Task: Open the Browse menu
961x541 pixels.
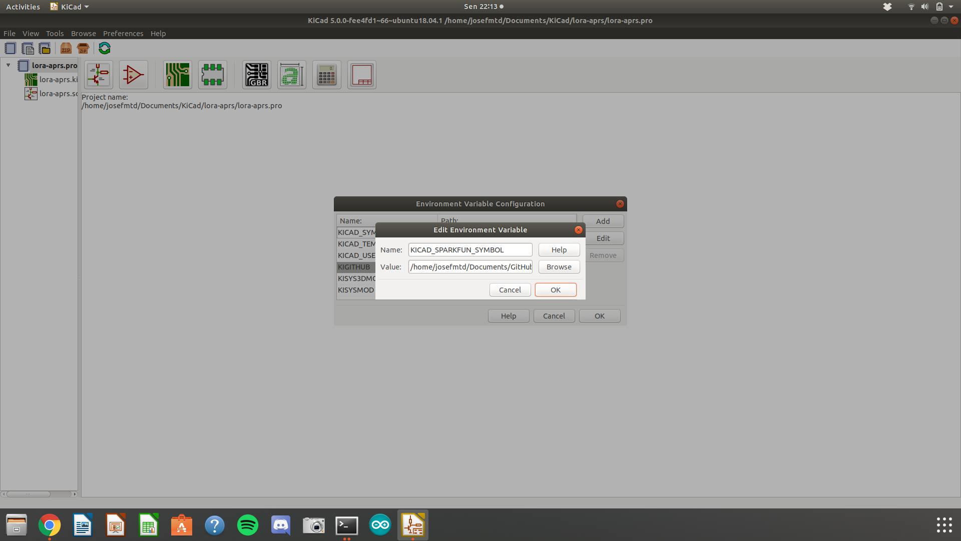Action: (83, 33)
